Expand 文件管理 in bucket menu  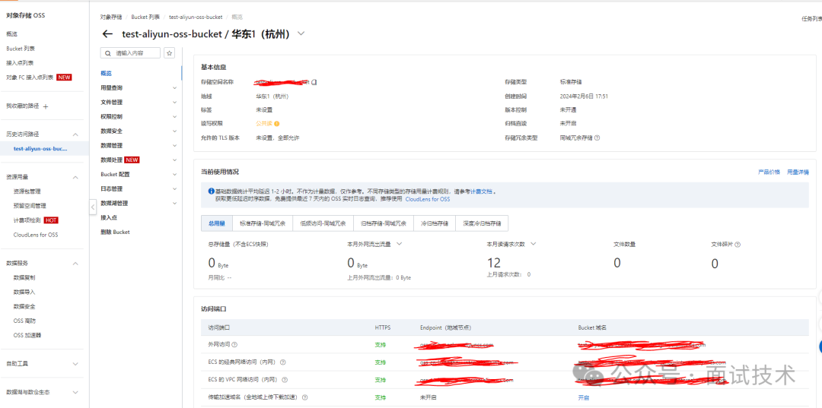tap(174, 102)
